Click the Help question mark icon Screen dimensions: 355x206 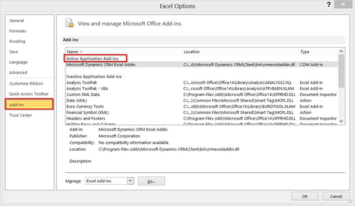click(x=328, y=5)
